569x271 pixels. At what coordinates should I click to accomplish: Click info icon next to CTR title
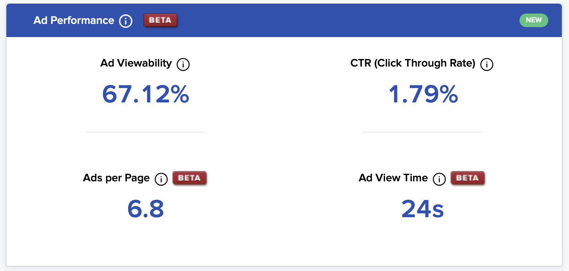tap(487, 64)
